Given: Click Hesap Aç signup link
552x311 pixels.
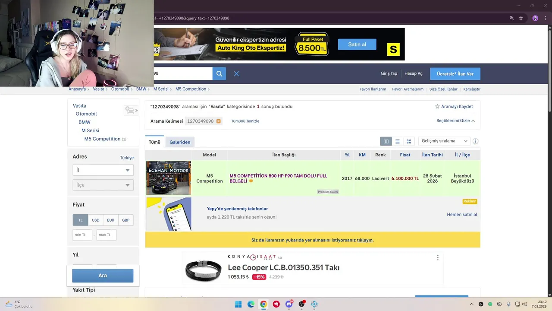Looking at the screenshot, I should (414, 73).
